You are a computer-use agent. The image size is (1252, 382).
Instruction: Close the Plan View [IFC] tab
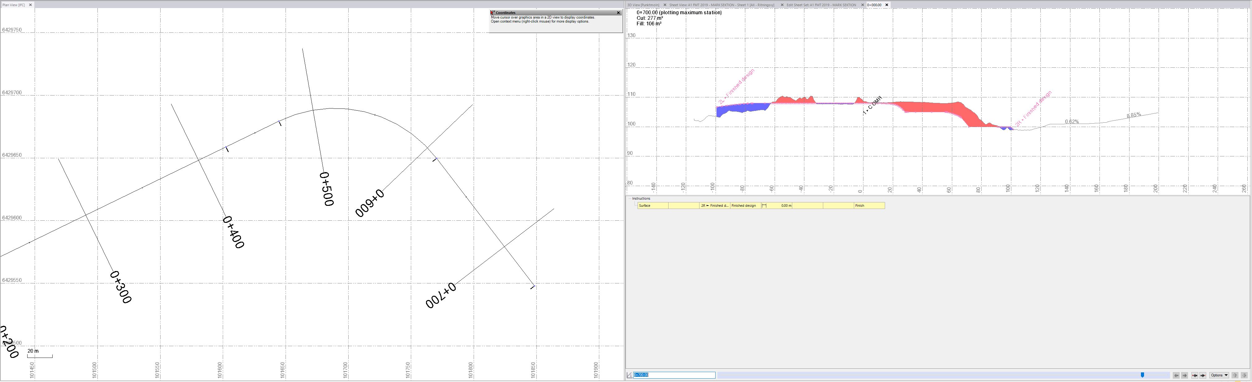click(x=30, y=5)
